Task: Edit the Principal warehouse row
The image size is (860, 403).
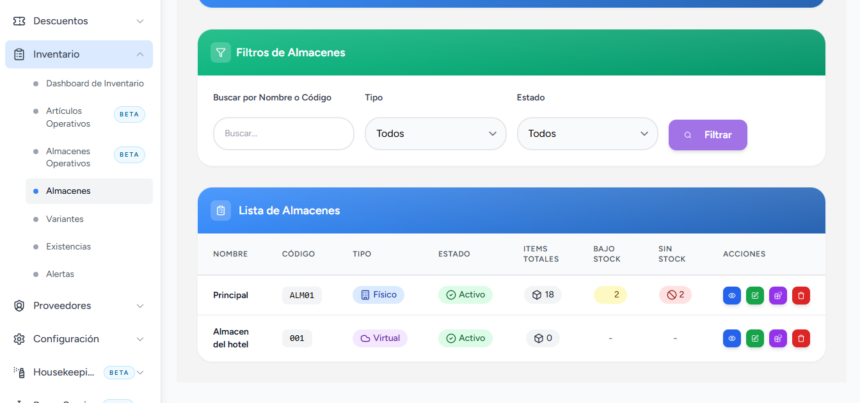Action: click(755, 296)
